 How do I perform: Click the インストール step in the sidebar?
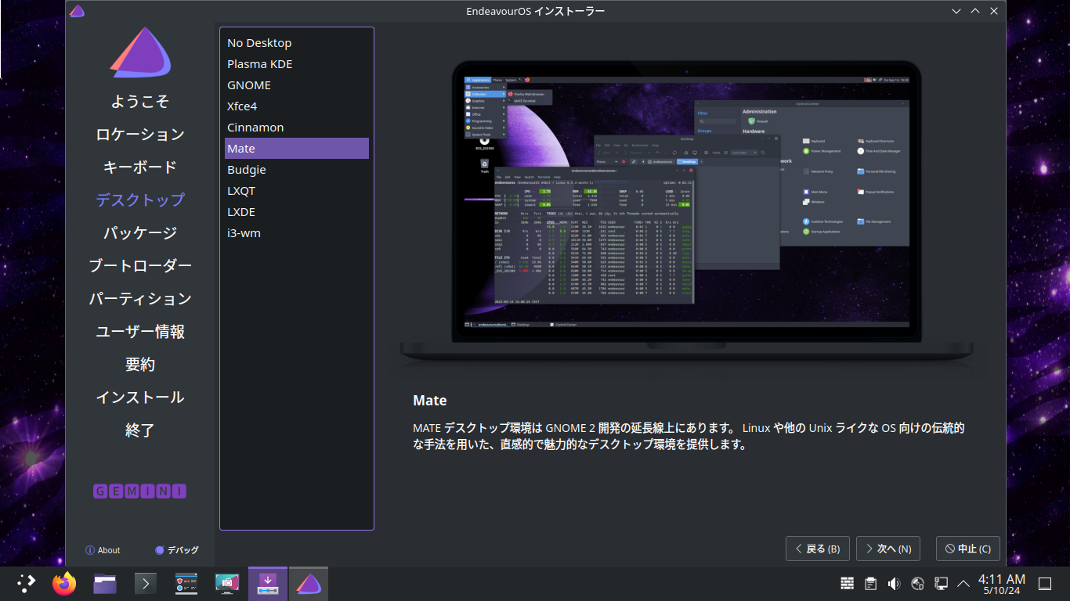coord(140,397)
